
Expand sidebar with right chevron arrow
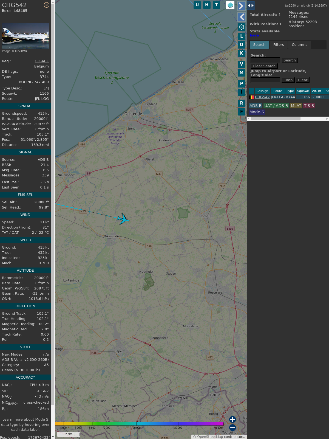point(241,6)
